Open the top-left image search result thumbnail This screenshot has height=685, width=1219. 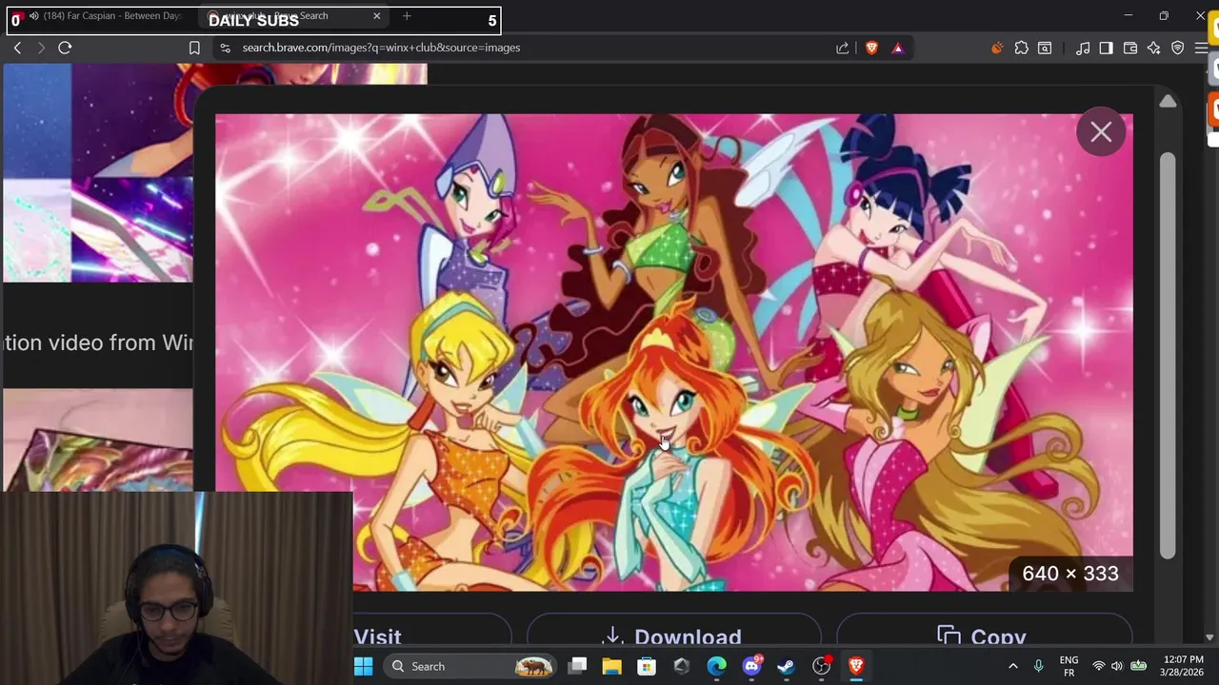(98, 172)
